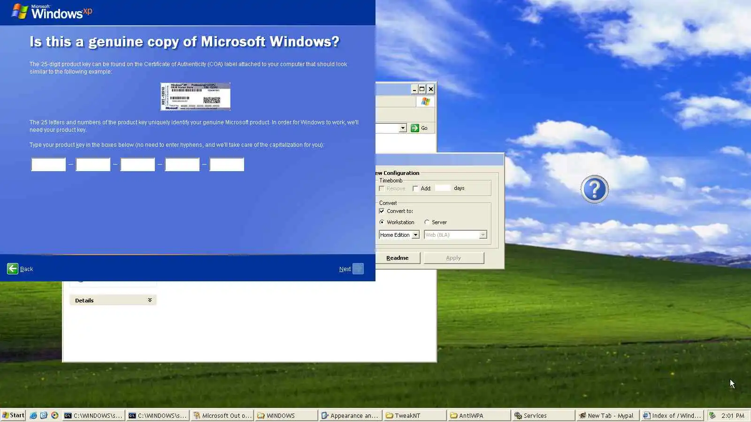751x422 pixels.
Task: Click the Show Desktop Quick Launch icon
Action: tap(44, 415)
